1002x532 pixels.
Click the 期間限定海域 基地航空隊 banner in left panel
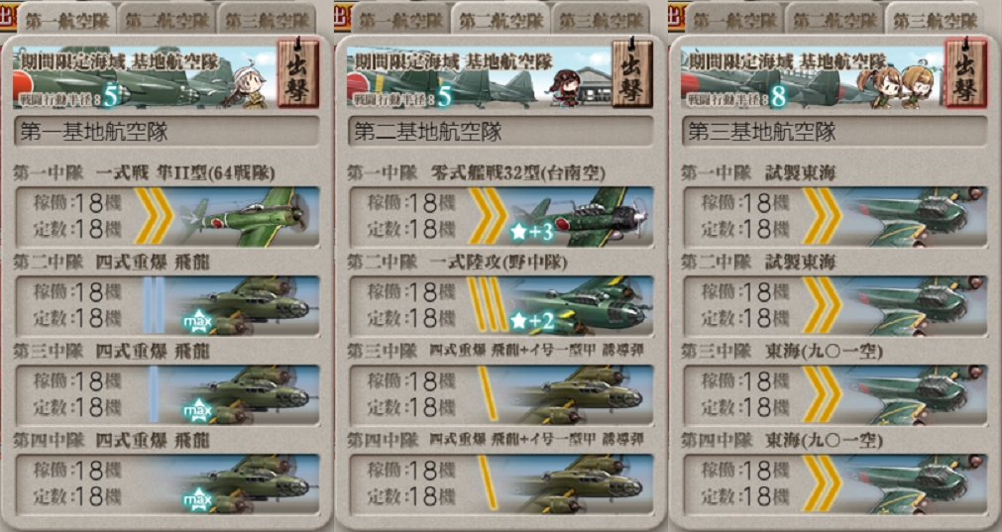point(145,76)
